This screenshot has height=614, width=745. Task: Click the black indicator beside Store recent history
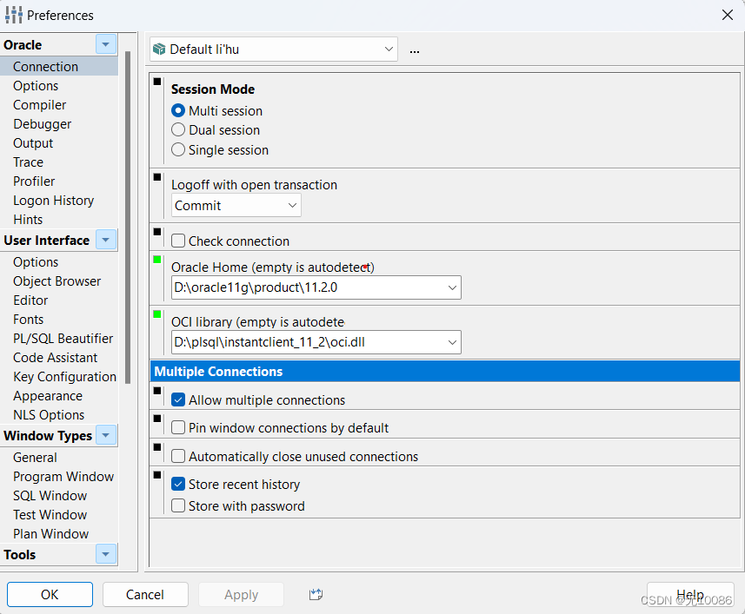coord(157,474)
